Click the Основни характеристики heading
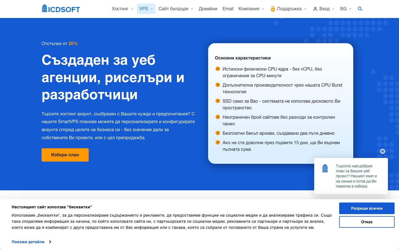This screenshot has width=399, height=249. [x=243, y=58]
